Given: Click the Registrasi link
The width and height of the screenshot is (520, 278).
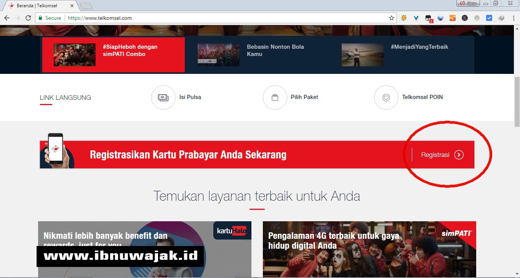Looking at the screenshot, I should click(x=435, y=155).
